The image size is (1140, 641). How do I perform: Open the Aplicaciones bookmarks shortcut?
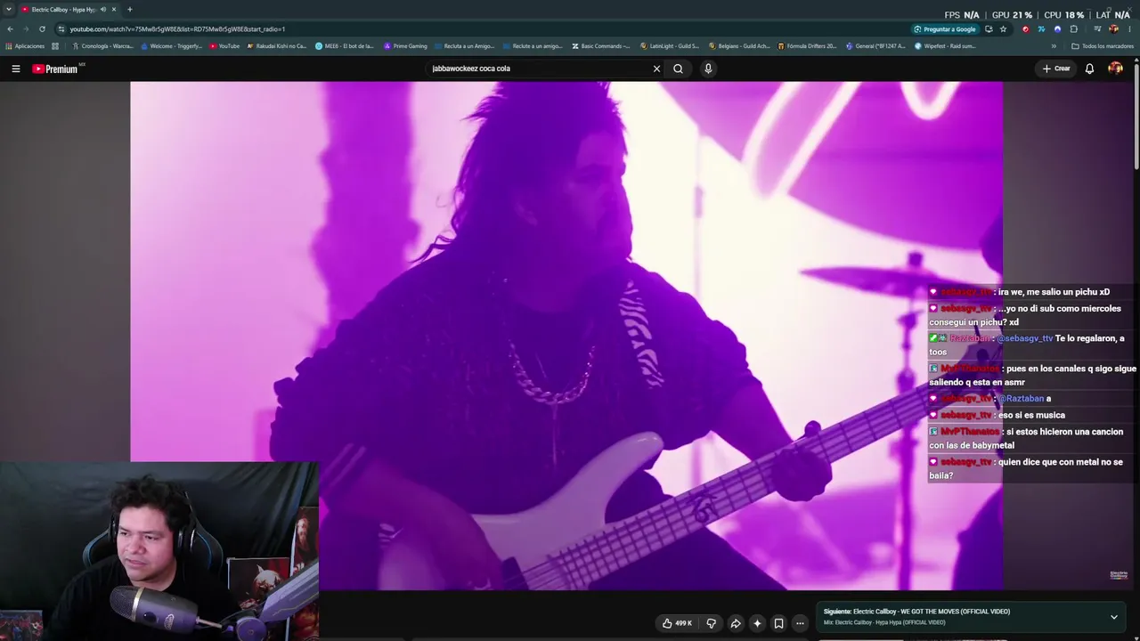point(25,46)
